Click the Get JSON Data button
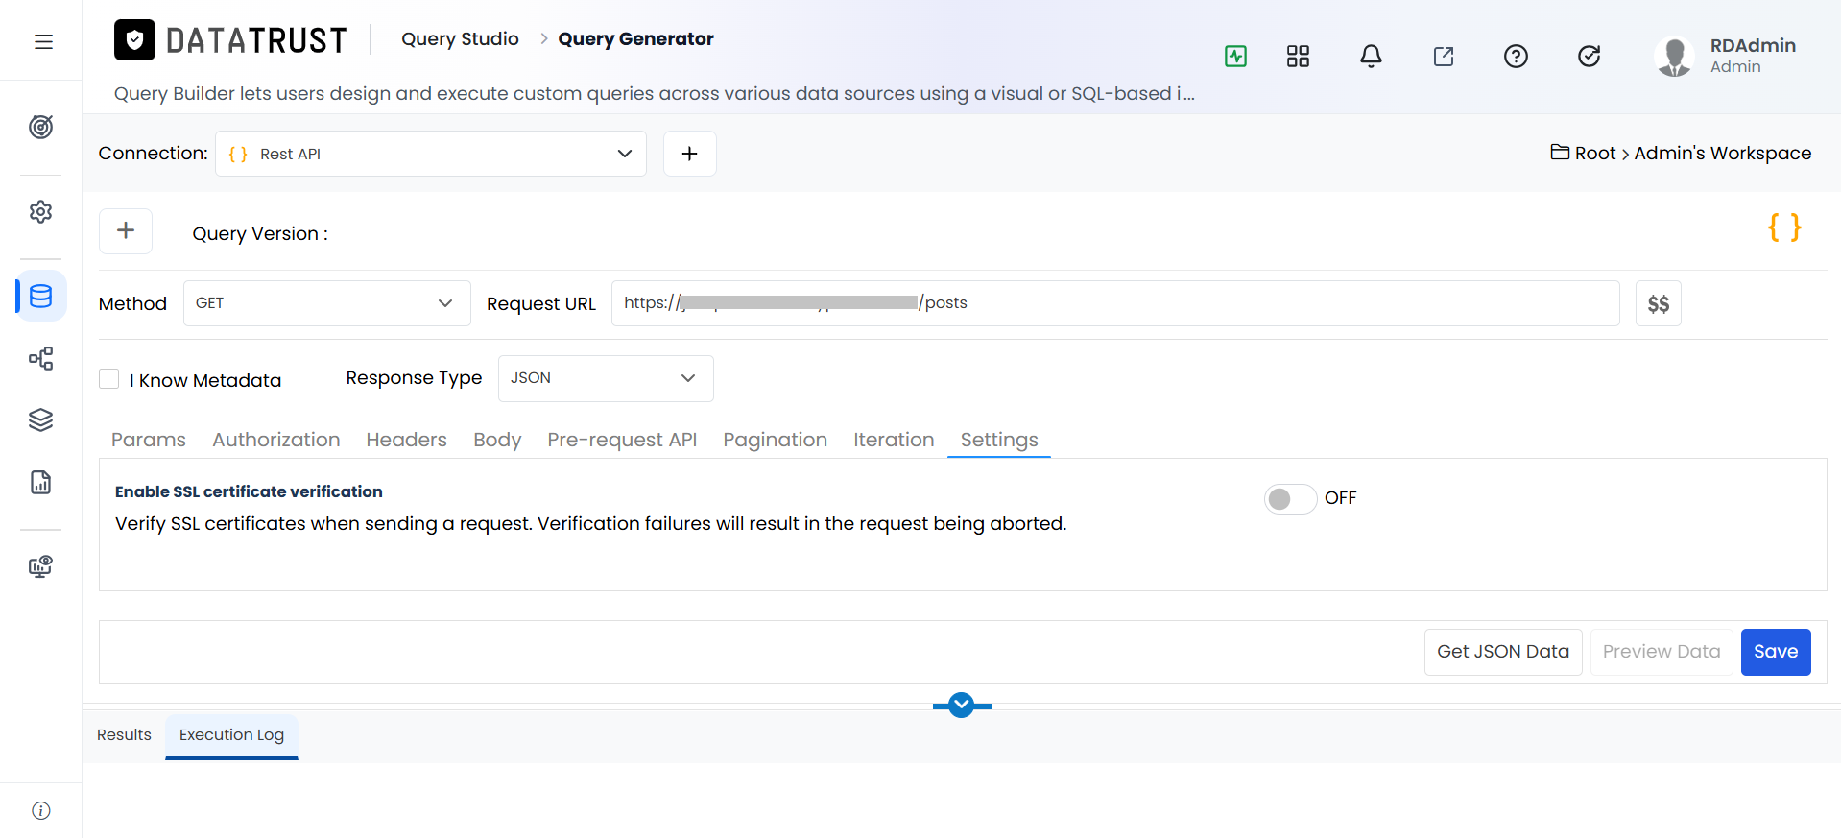Viewport: 1841px width, 838px height. [x=1503, y=652]
